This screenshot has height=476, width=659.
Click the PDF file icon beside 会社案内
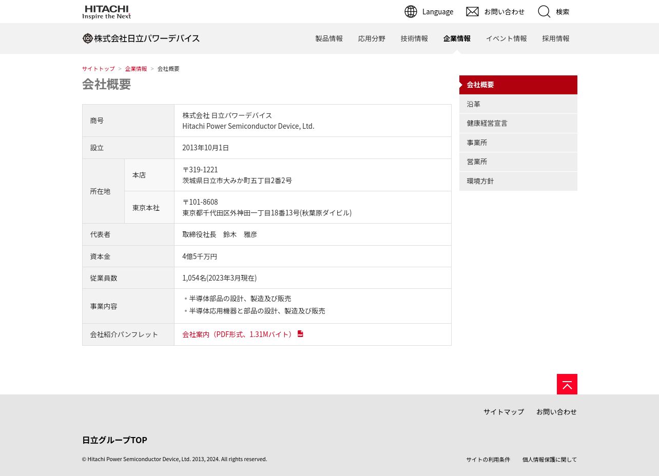(300, 334)
